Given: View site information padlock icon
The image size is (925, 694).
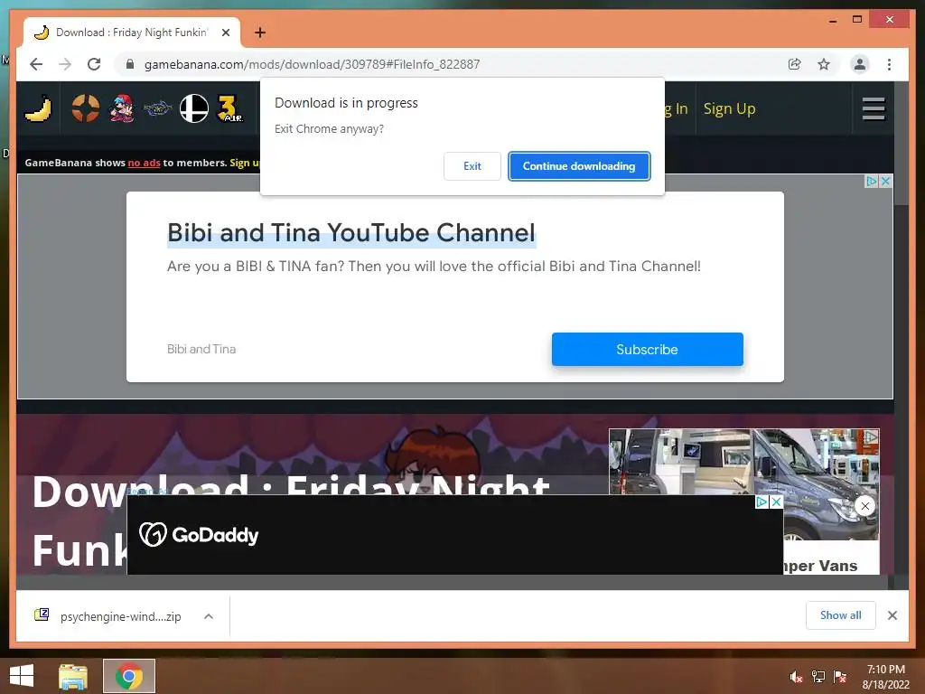Looking at the screenshot, I should [x=130, y=64].
